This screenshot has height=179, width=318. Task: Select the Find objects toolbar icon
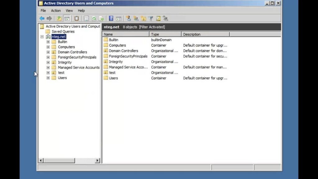coord(158,18)
